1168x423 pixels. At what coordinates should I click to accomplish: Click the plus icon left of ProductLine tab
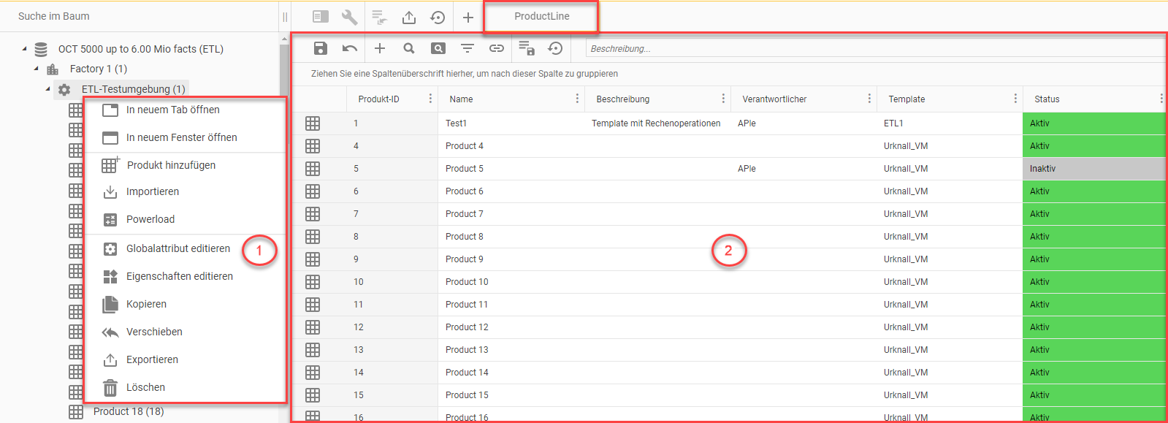coord(468,17)
